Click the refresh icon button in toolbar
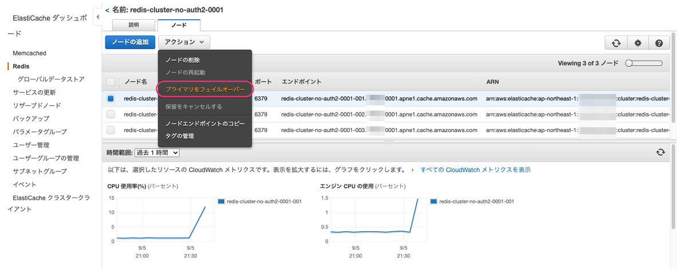The image size is (687, 269). click(x=616, y=43)
